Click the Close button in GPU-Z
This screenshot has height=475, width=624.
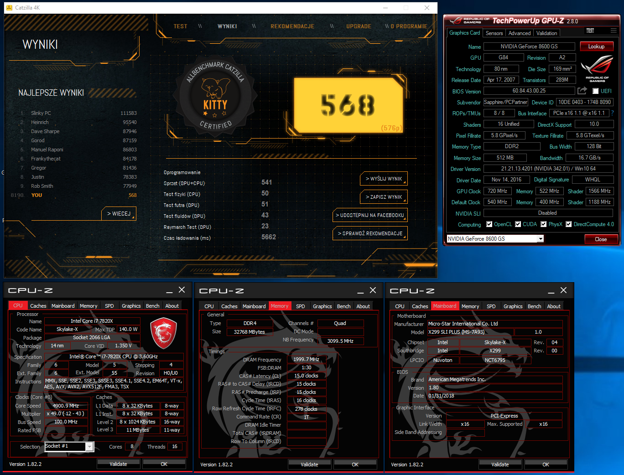coord(601,239)
